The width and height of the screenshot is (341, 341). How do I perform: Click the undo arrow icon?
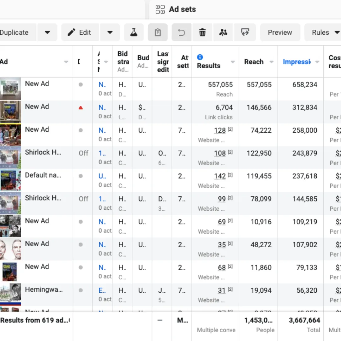[181, 32]
